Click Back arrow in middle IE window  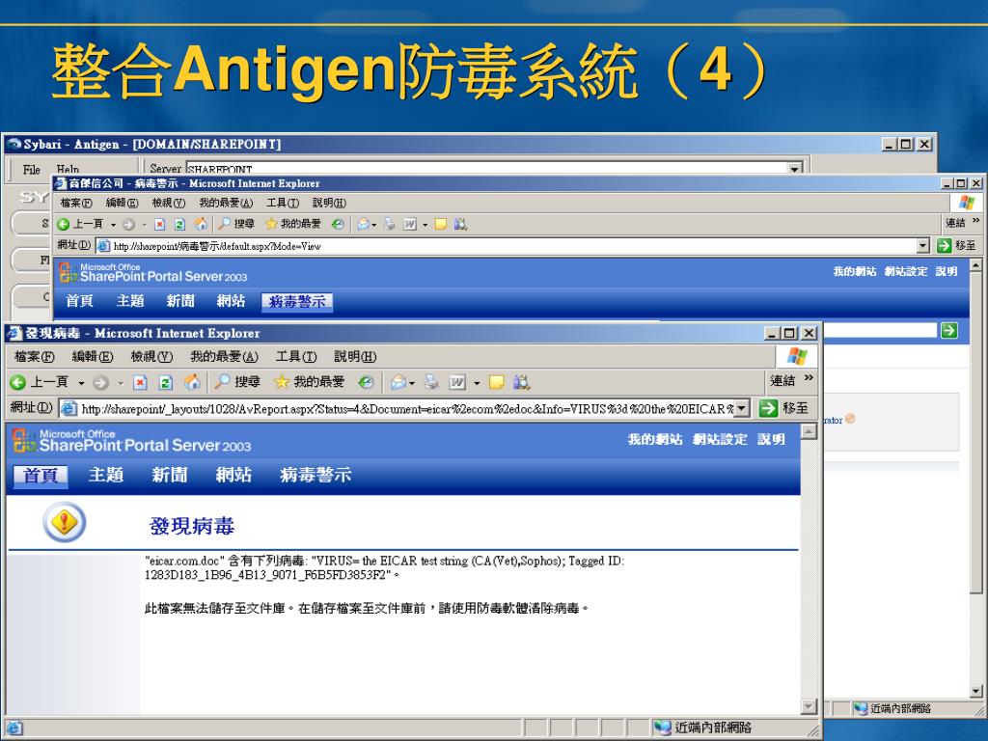point(63,224)
